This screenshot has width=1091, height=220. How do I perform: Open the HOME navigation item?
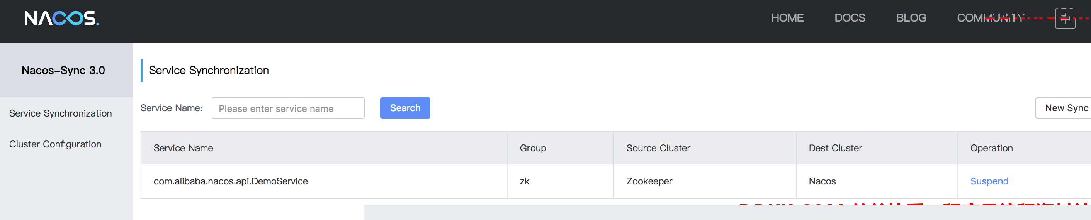tap(787, 18)
